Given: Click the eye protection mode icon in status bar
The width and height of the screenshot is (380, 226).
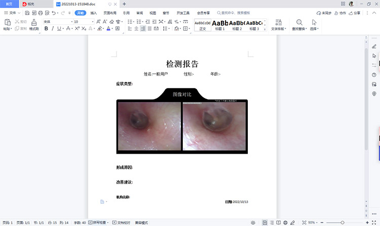Looking at the screenshot, I should [x=253, y=222].
